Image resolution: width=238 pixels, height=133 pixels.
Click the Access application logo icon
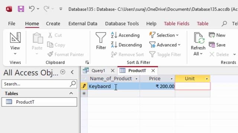(9, 9)
